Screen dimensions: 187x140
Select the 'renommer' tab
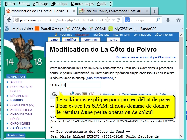click(91, 40)
